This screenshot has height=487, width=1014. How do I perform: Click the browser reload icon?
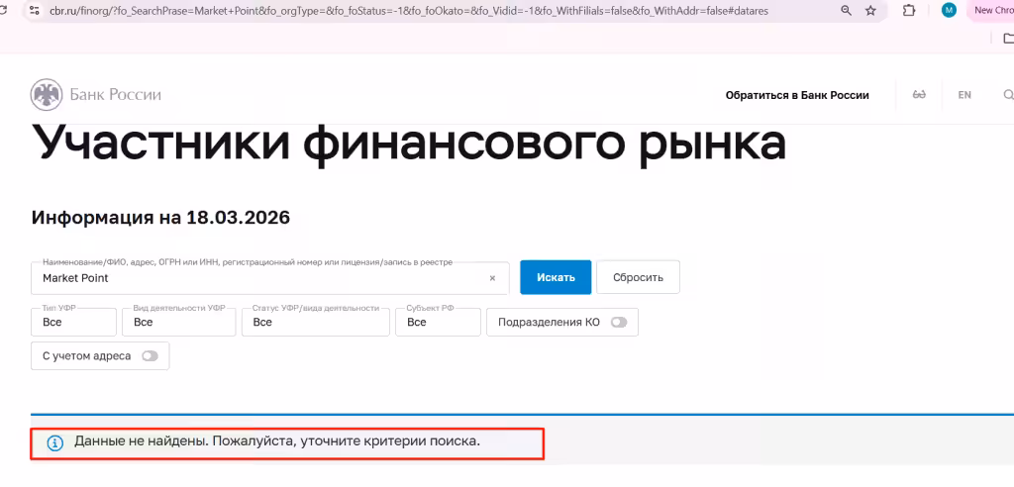[x=2, y=10]
